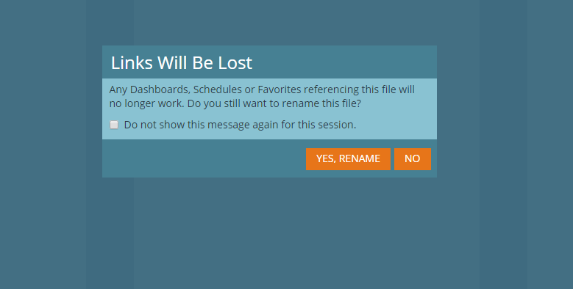Click the NO button
The image size is (573, 289).
pos(412,159)
